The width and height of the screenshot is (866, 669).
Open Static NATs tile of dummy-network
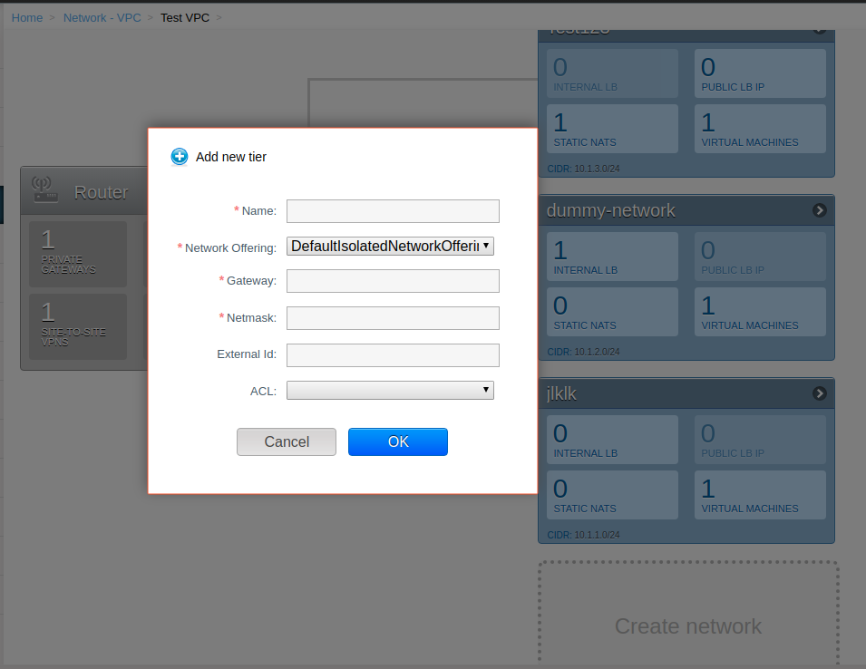(x=612, y=312)
